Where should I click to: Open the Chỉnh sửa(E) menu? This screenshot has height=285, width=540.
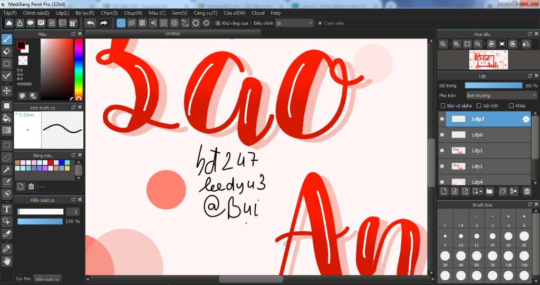(36, 13)
